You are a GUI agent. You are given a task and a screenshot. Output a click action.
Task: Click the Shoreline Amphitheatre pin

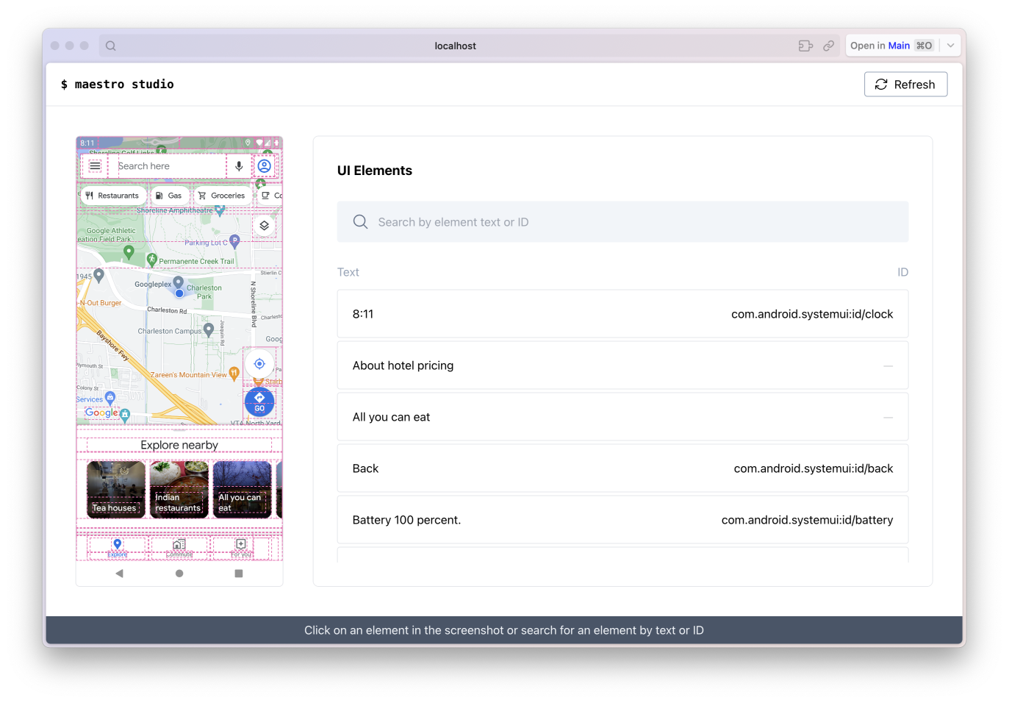tap(220, 211)
